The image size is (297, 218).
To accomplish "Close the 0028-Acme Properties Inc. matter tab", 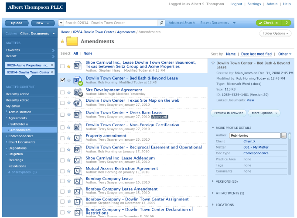I will [x=52, y=65].
